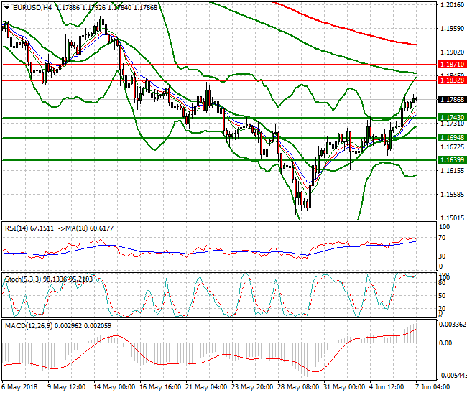467x395 pixels.
Task: Click the current price label 1.17868
Action: 451,100
